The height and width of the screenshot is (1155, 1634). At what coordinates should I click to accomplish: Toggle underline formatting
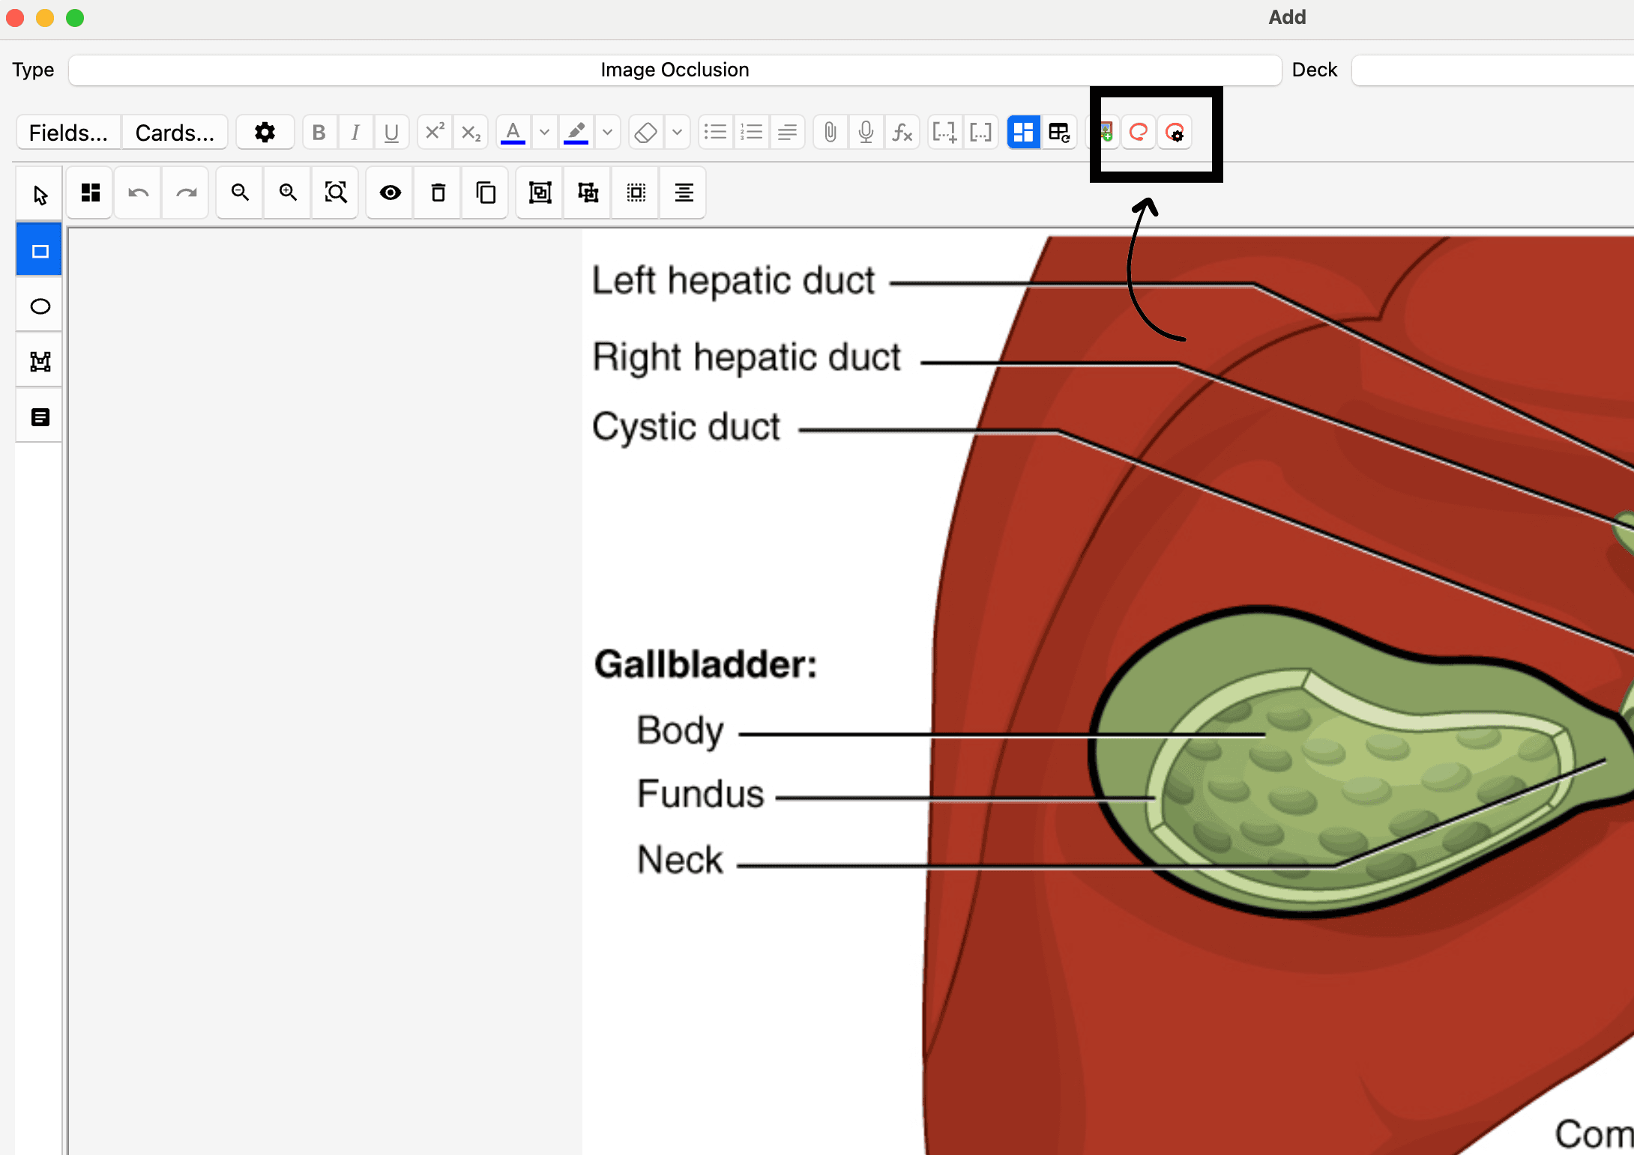(391, 133)
